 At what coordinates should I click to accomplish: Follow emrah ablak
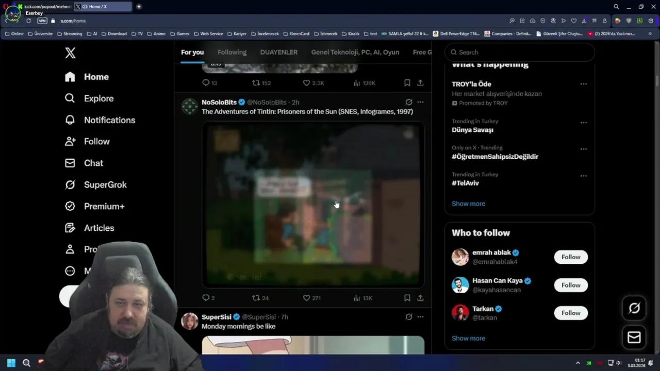click(571, 257)
